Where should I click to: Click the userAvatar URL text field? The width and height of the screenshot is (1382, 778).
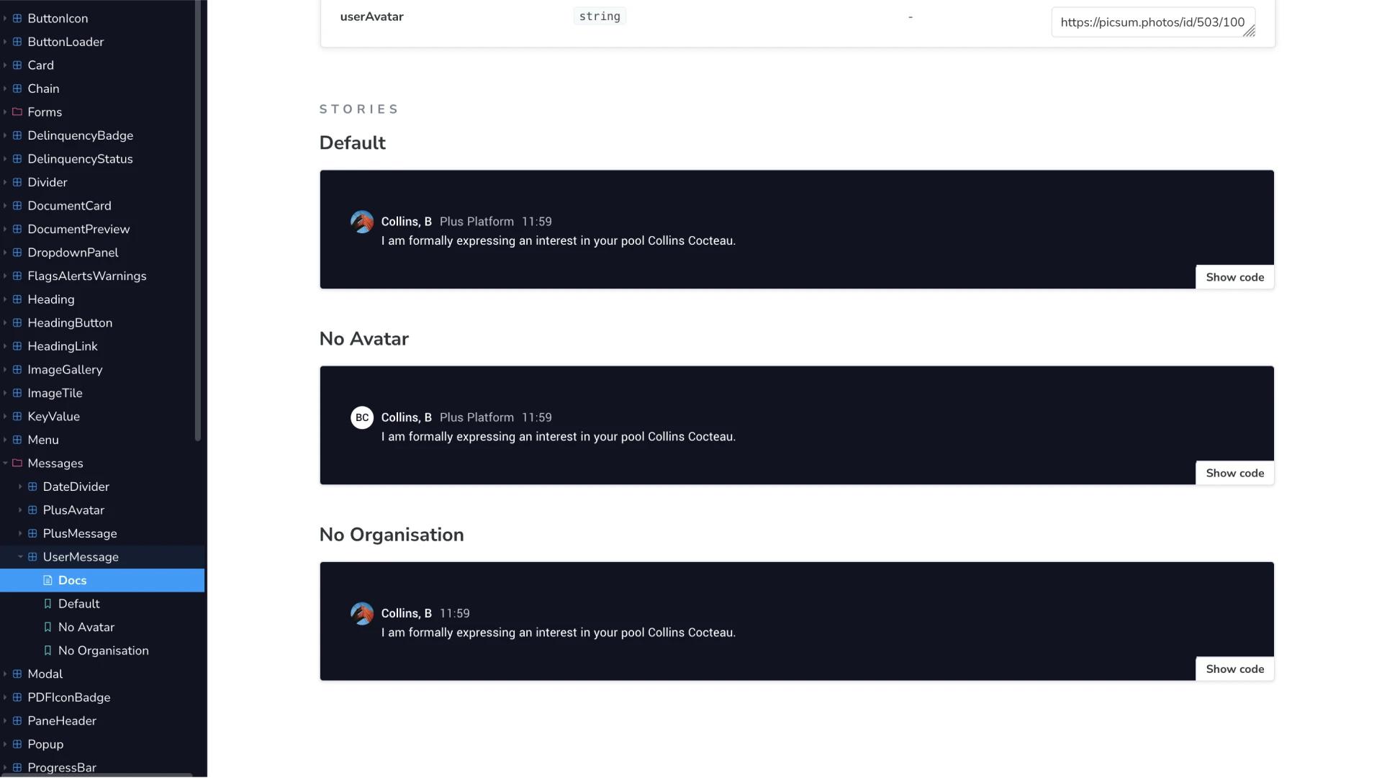(1153, 22)
